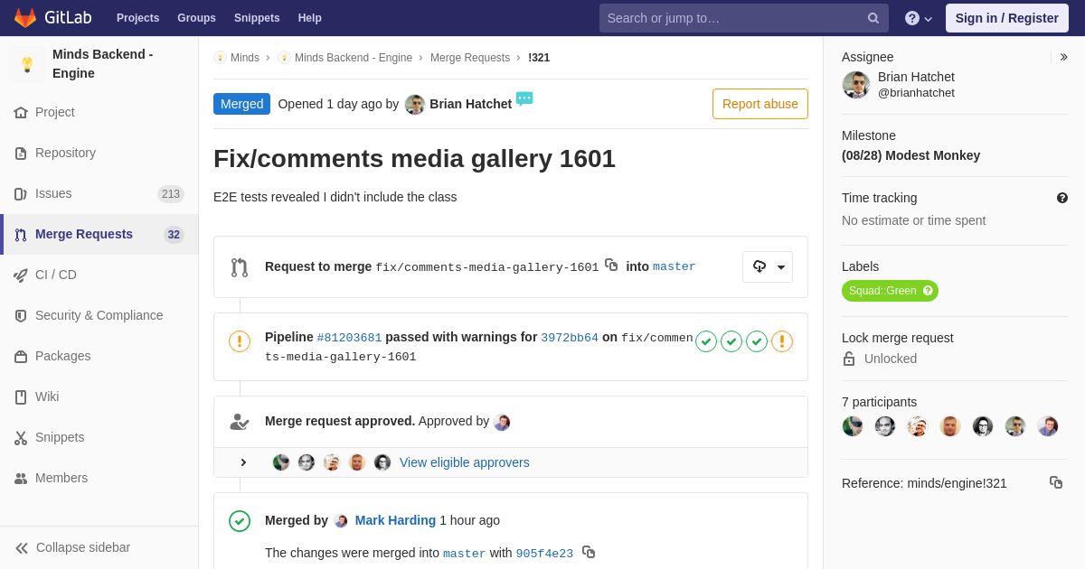Viewport: 1085px width, 569px height.
Task: Copy merge commit SHA 905f4e23
Action: 589,552
